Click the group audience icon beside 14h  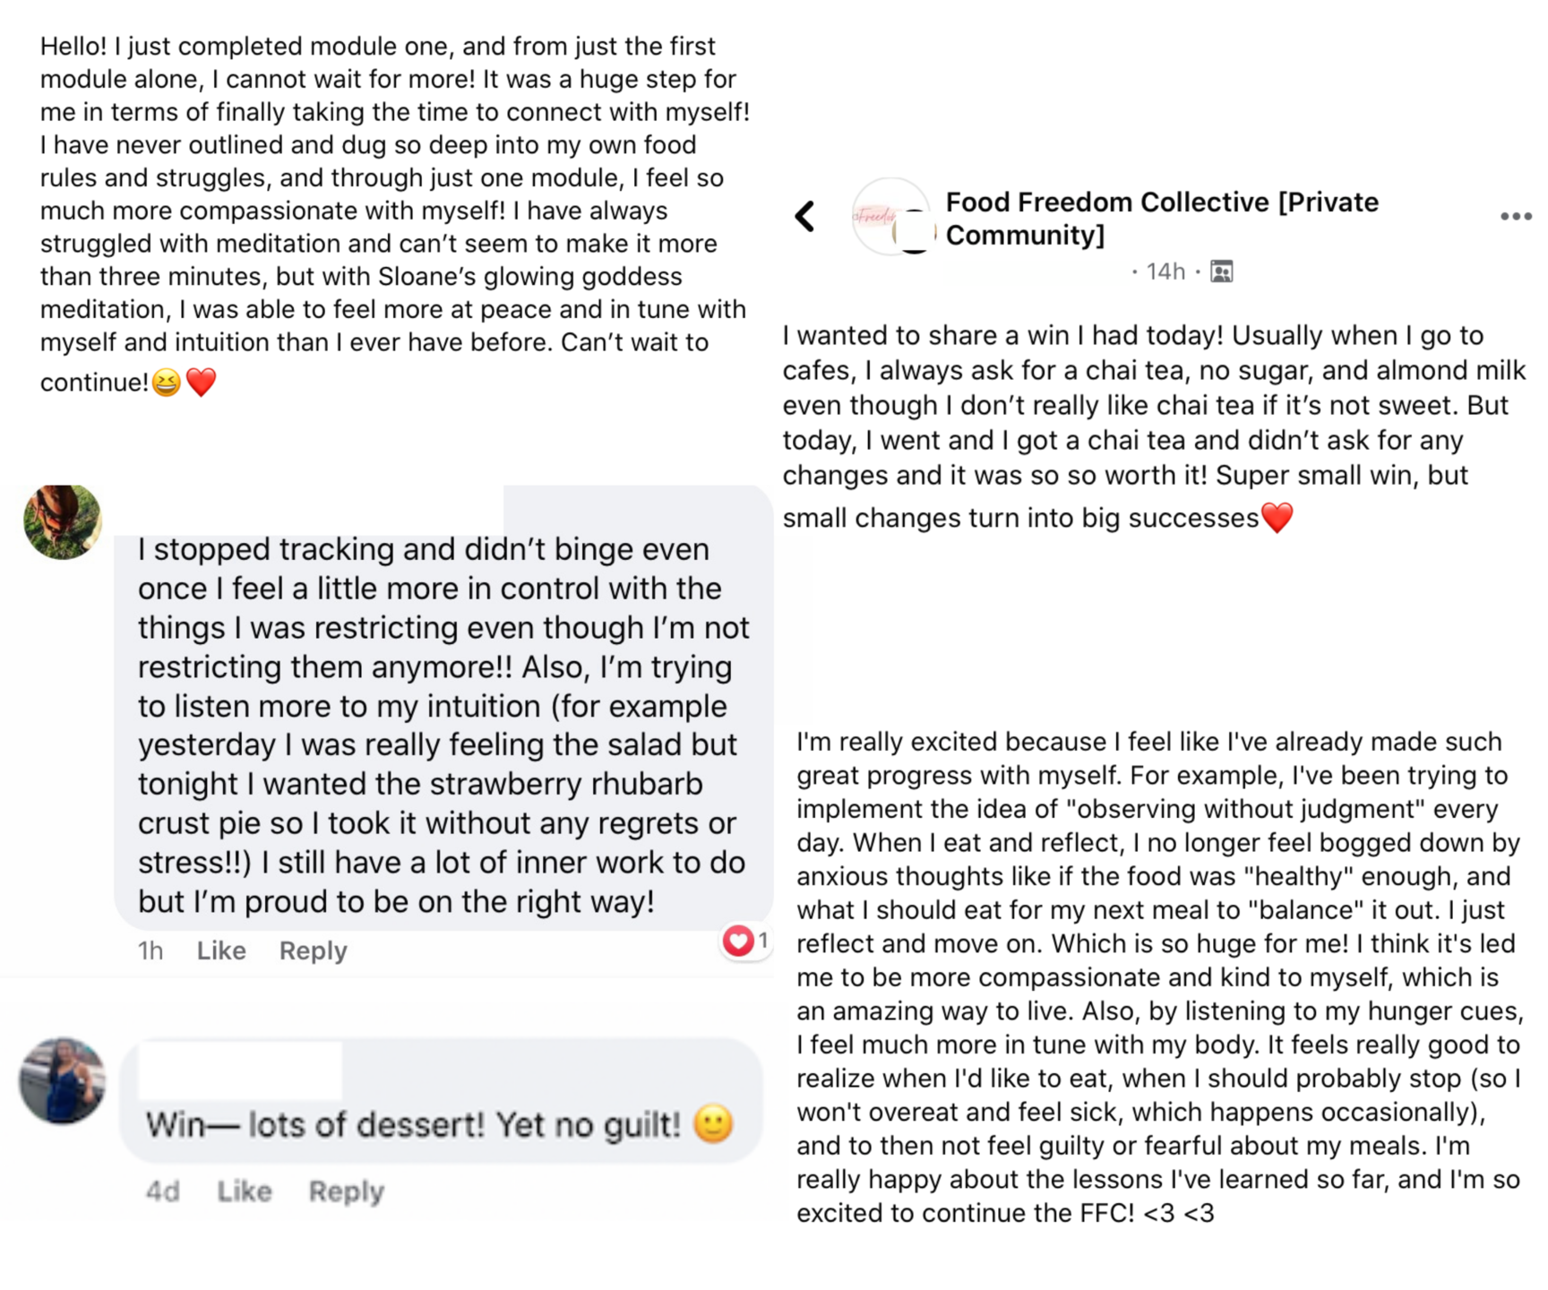point(1222,271)
